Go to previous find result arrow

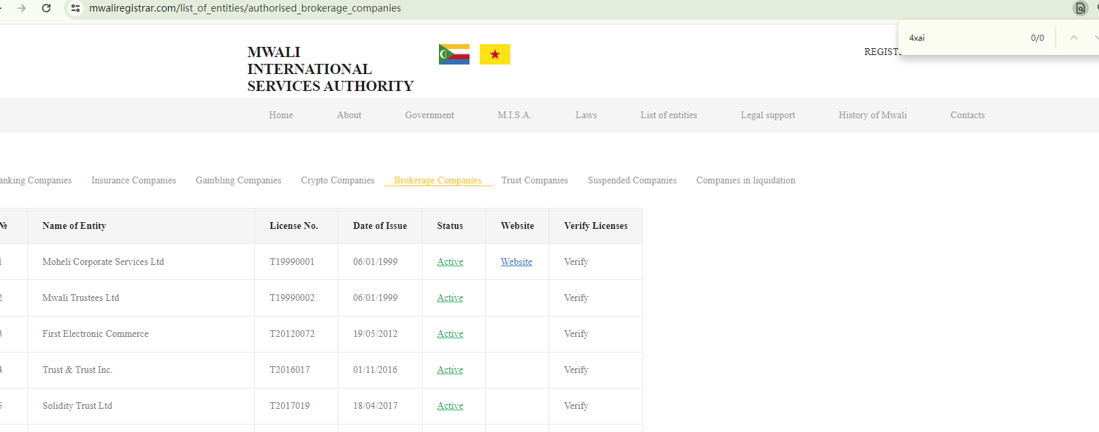point(1074,37)
